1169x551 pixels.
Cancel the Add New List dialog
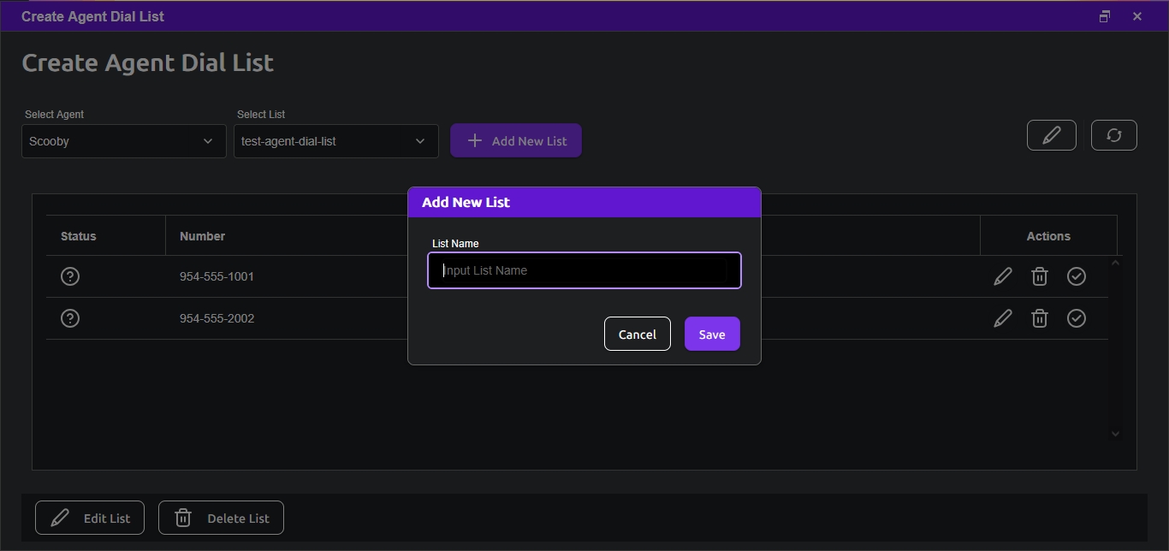[x=638, y=334]
